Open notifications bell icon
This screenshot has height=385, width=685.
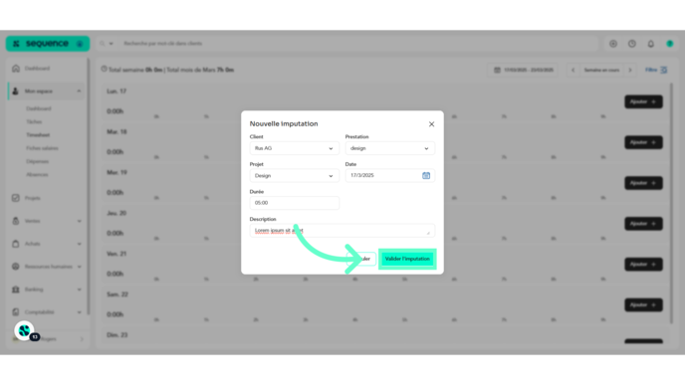tap(651, 44)
